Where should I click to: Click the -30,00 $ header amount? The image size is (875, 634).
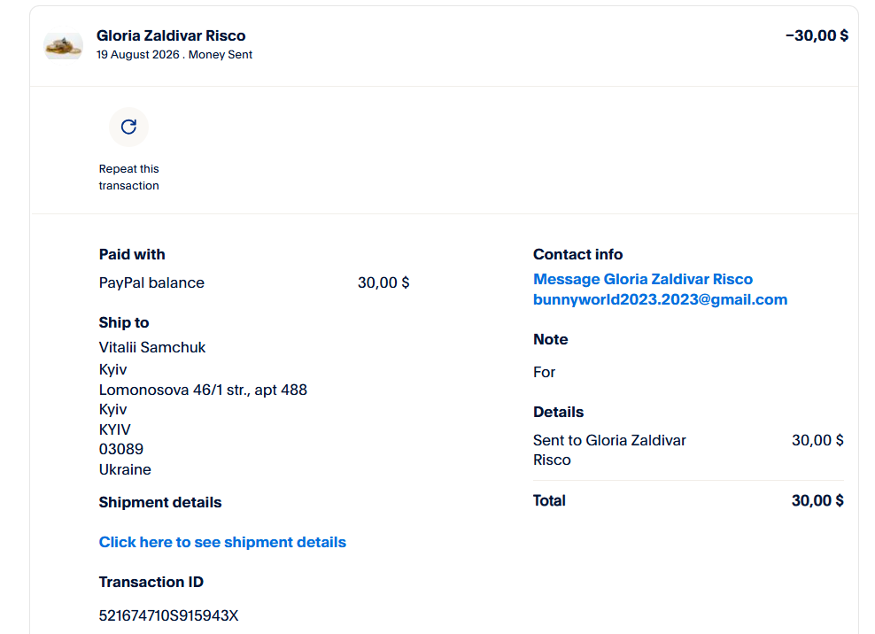click(817, 35)
